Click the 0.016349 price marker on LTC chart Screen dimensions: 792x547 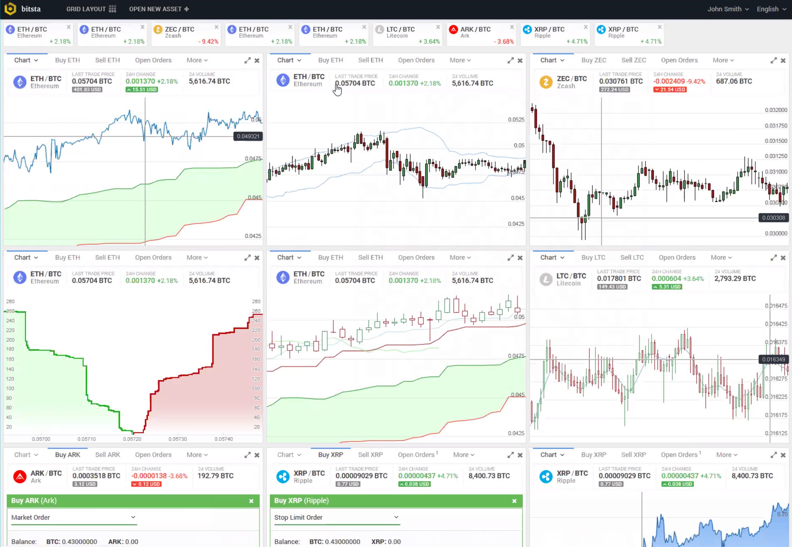773,359
